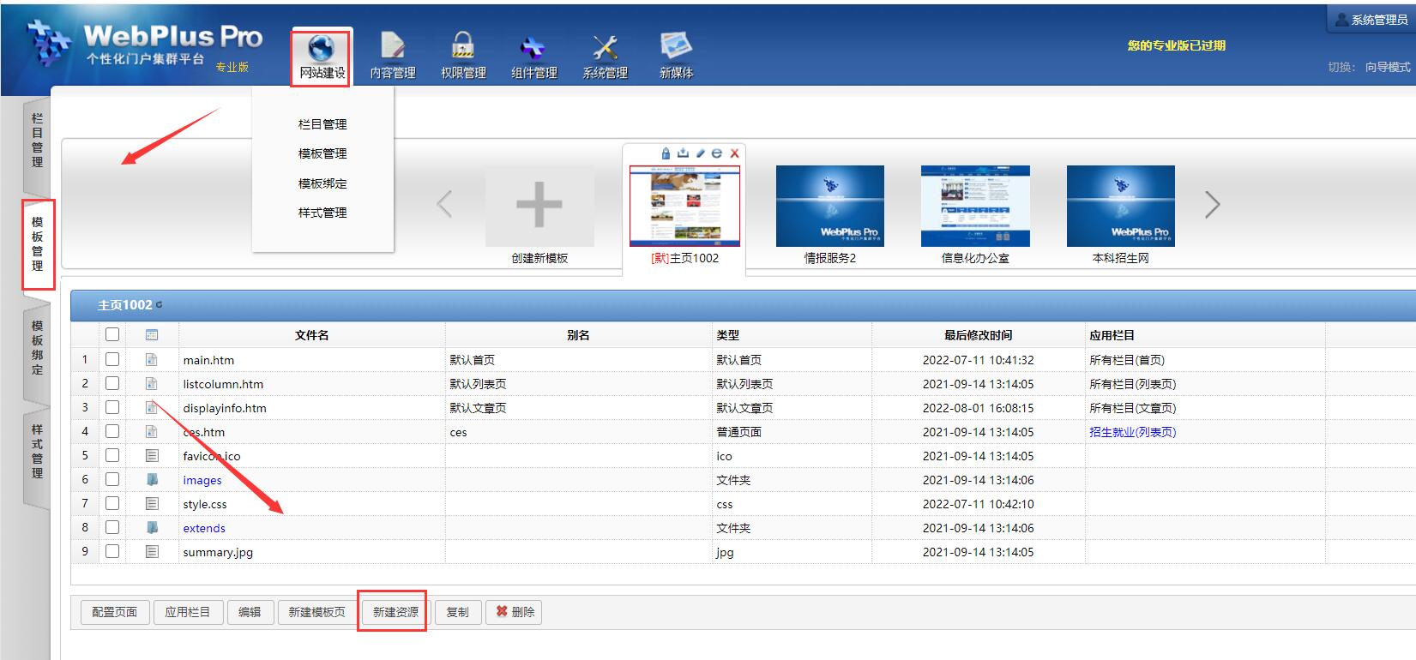The height and width of the screenshot is (660, 1416).
Task: Open the 权限管理 permissions lock icon
Action: [x=463, y=46]
